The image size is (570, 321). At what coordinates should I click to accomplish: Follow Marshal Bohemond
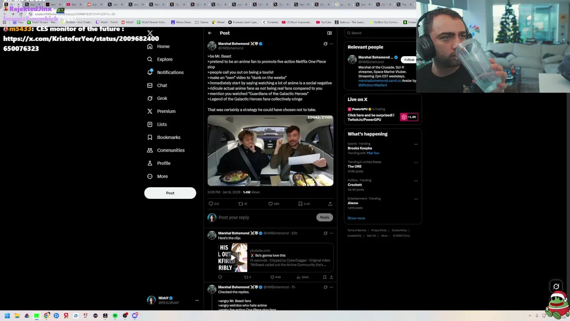pos(409,60)
